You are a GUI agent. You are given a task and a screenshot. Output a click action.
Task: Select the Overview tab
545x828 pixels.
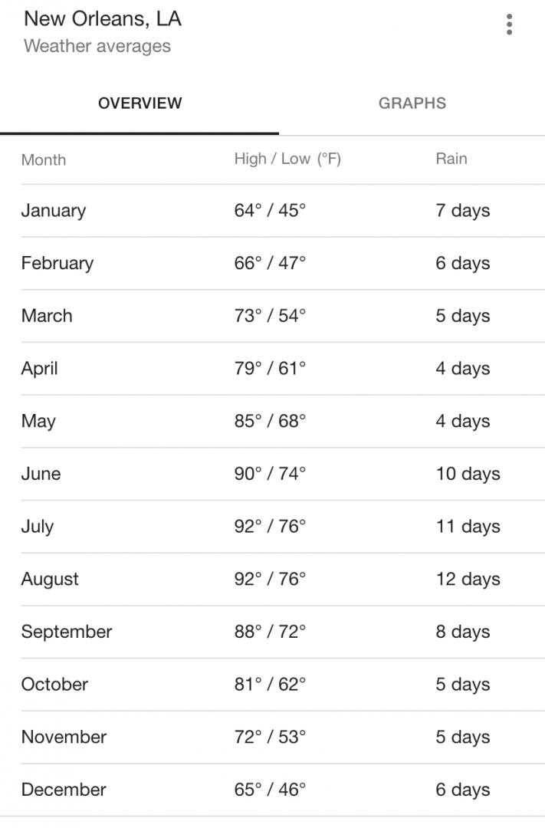[x=140, y=103]
